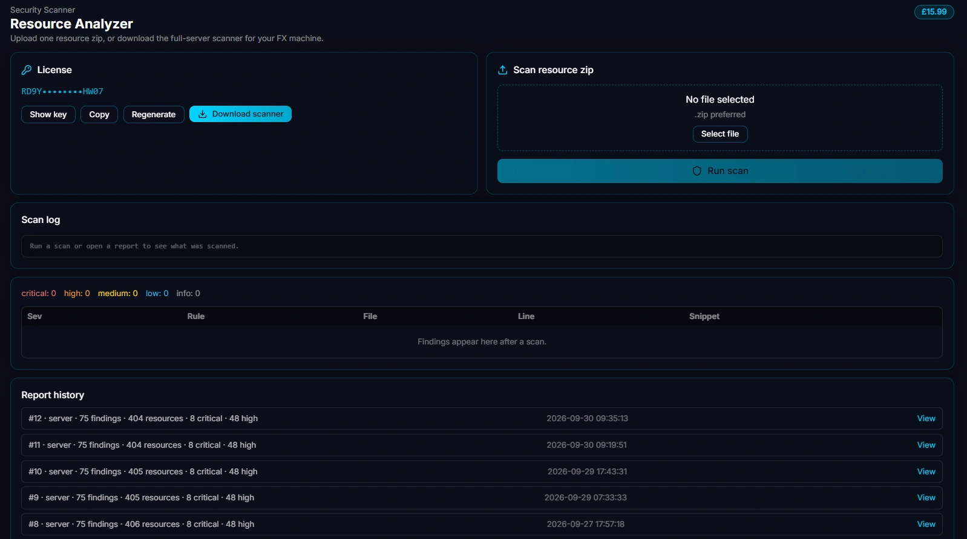The height and width of the screenshot is (539, 967).
Task: View report #12
Action: click(926, 419)
